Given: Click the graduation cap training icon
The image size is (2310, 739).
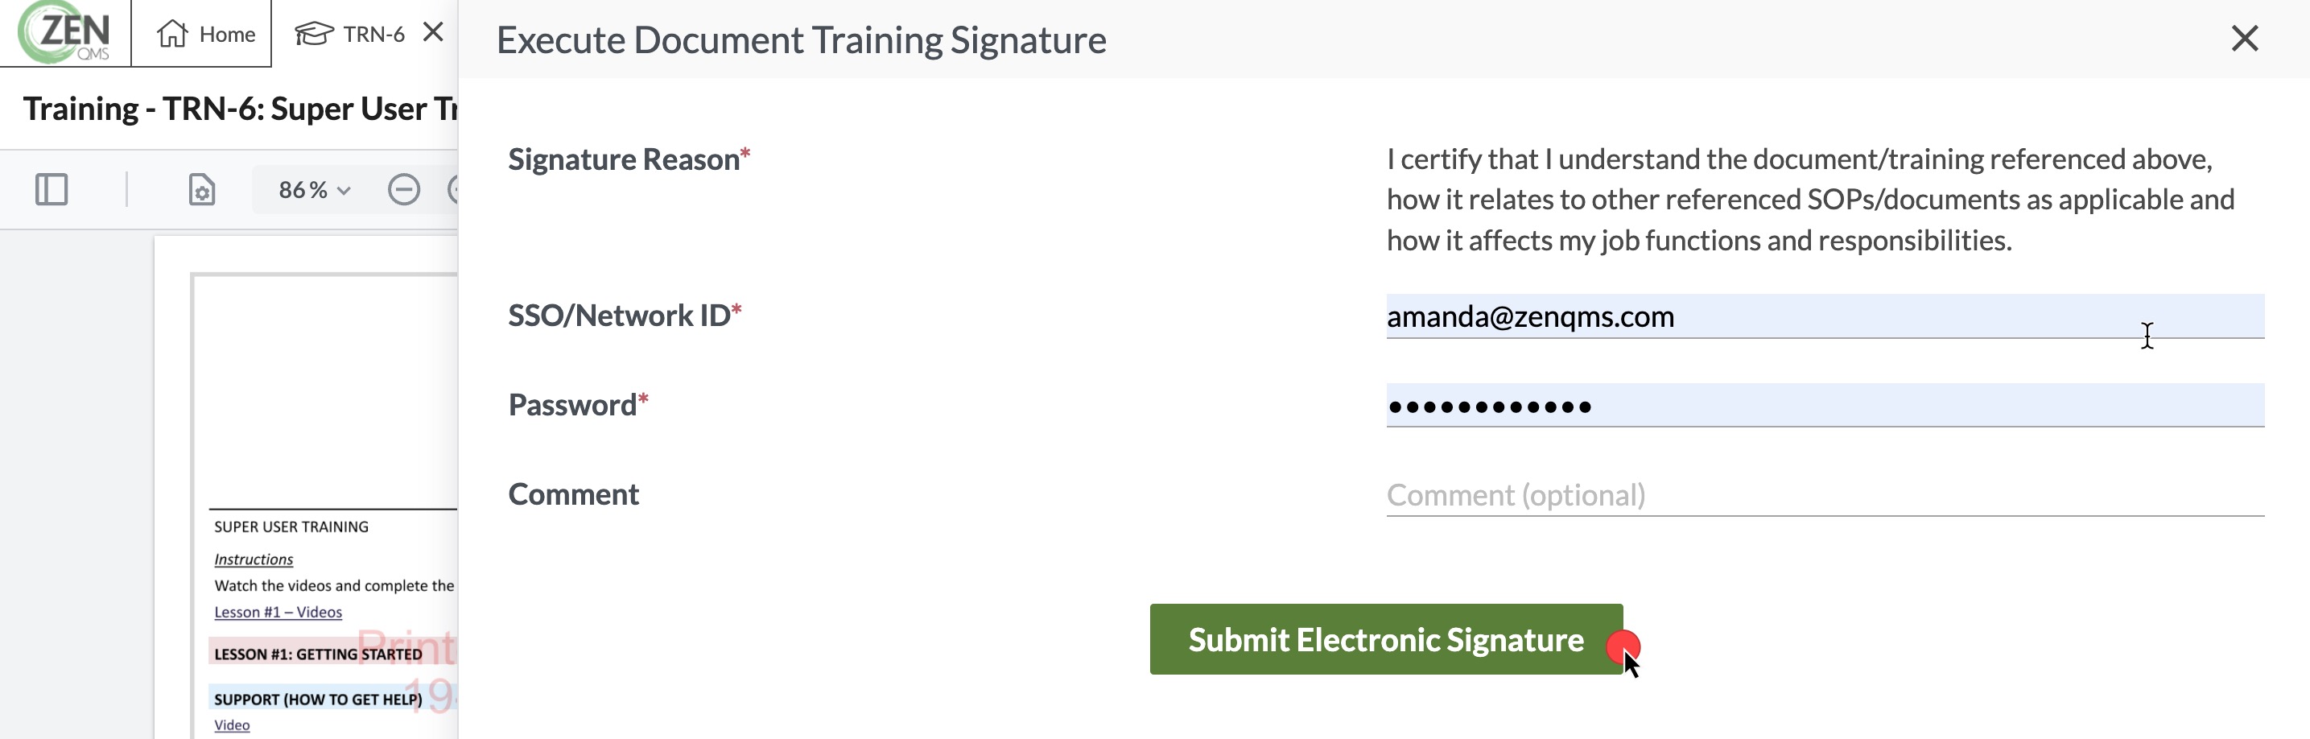Looking at the screenshot, I should tap(314, 34).
